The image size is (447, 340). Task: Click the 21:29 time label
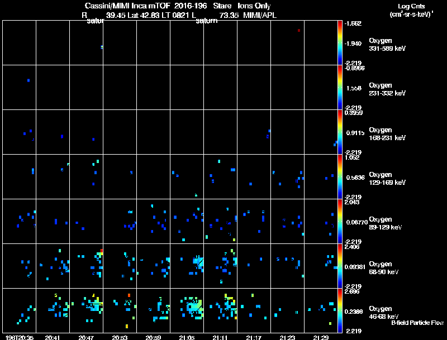[321, 338]
